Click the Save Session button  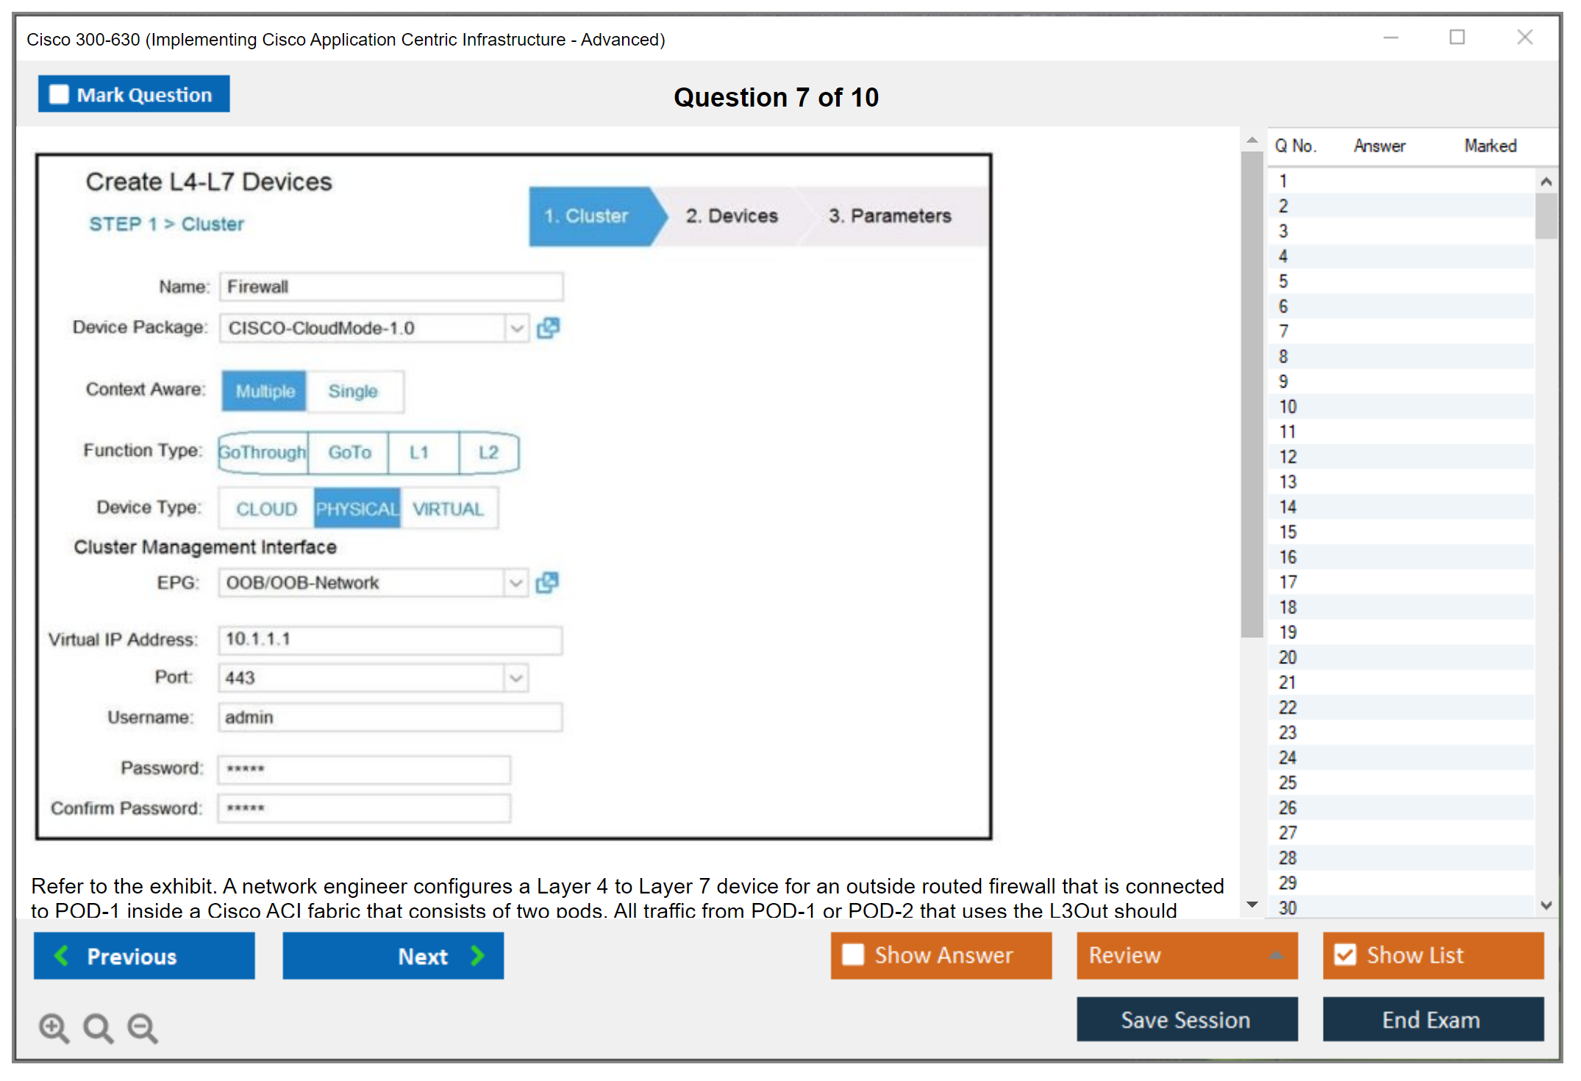click(1186, 1019)
